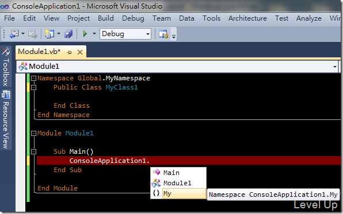The width and height of the screenshot is (343, 214).
Task: Click the Resource View icon on sidebar
Action: (6, 95)
